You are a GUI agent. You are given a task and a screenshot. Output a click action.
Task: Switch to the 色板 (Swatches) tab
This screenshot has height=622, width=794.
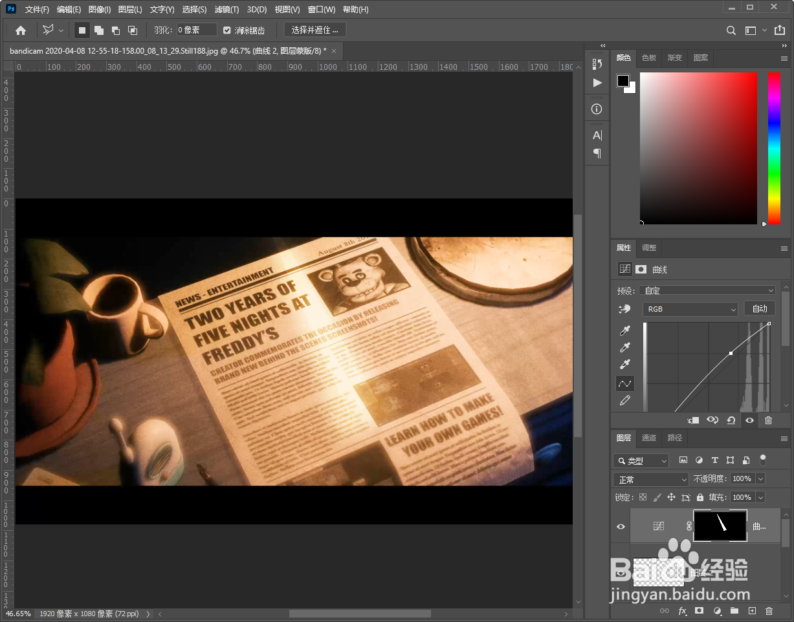(649, 58)
